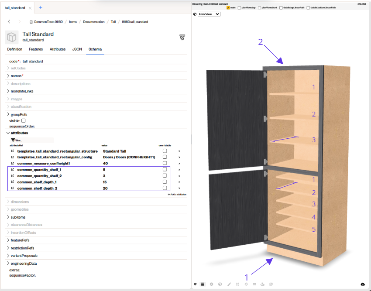This screenshot has height=291, width=371.
Task: Expand the restrictionRefs section
Action: (x=8, y=248)
